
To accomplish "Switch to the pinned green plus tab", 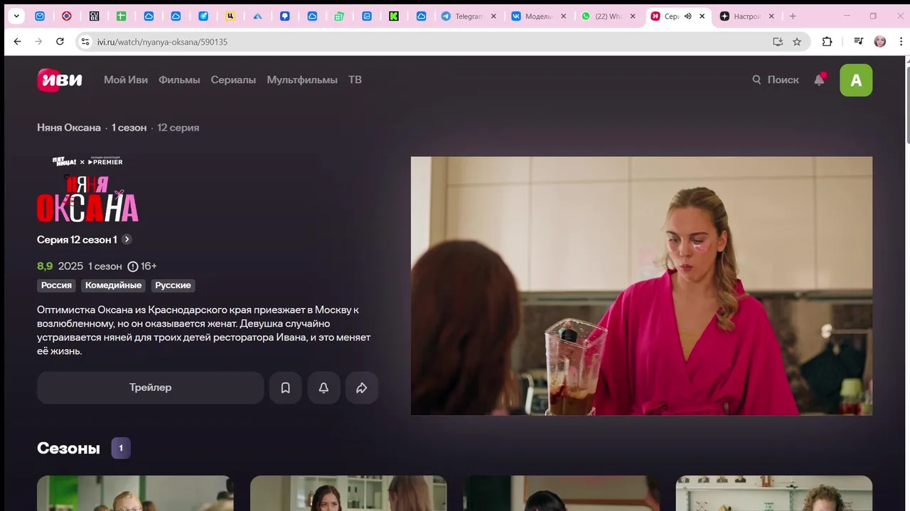I will click(x=122, y=16).
